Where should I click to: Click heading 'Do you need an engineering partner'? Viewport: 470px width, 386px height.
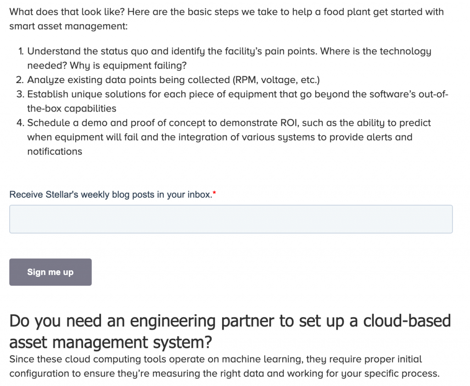(230, 331)
